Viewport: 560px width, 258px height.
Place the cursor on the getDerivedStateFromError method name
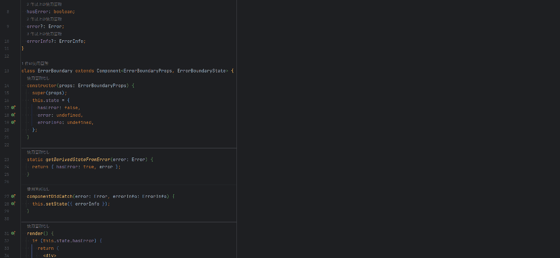(x=77, y=160)
